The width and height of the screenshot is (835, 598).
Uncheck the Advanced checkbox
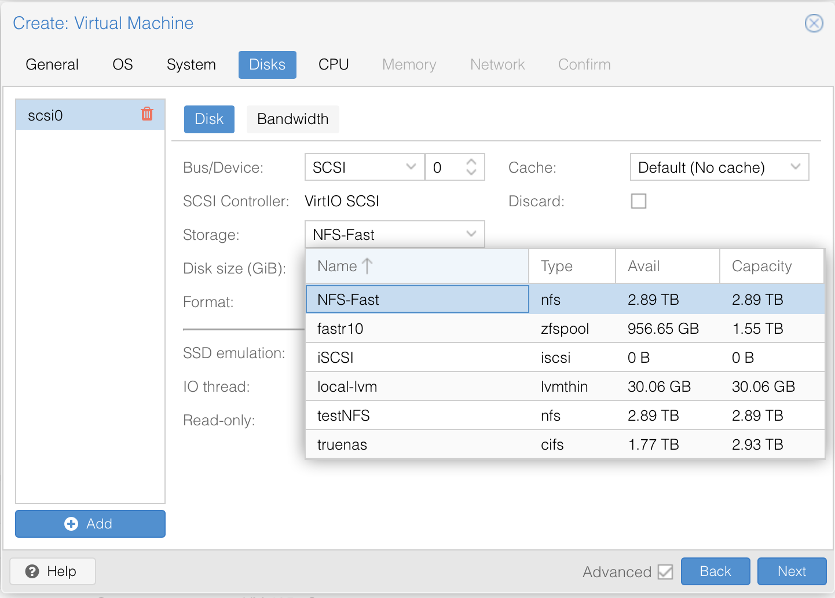[x=665, y=571]
